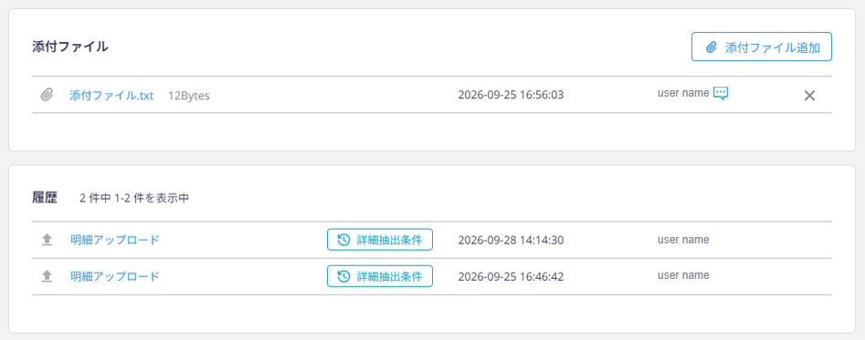Click the 2026-09-28 14:14:30 history timestamp
The height and width of the screenshot is (340, 865).
511,240
